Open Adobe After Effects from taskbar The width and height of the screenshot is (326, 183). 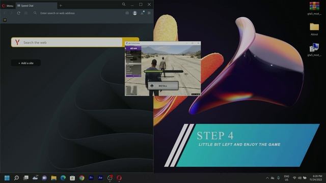pos(100,178)
